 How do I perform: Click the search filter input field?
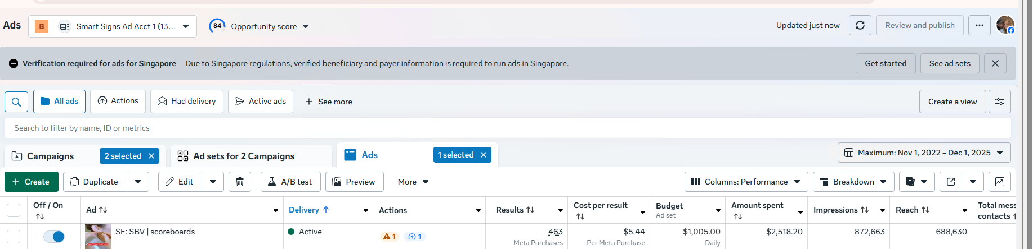point(508,128)
